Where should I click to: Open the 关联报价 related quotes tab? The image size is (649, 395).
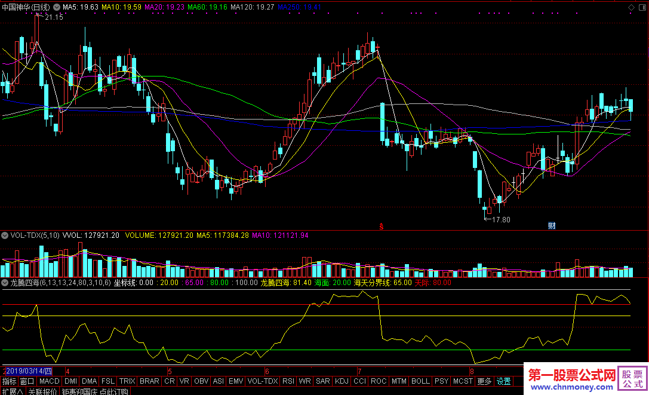coord(42,391)
